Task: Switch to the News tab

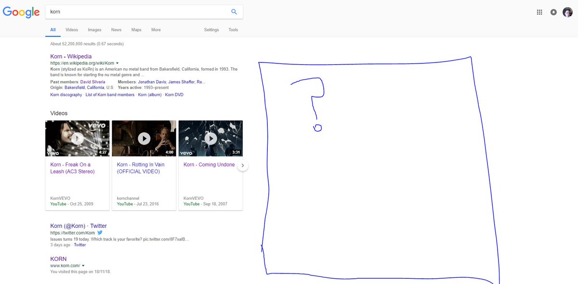Action: click(116, 30)
